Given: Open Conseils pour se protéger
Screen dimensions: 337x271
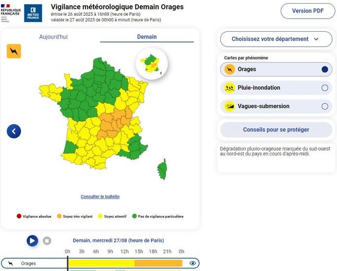Looking at the screenshot, I should (x=276, y=130).
